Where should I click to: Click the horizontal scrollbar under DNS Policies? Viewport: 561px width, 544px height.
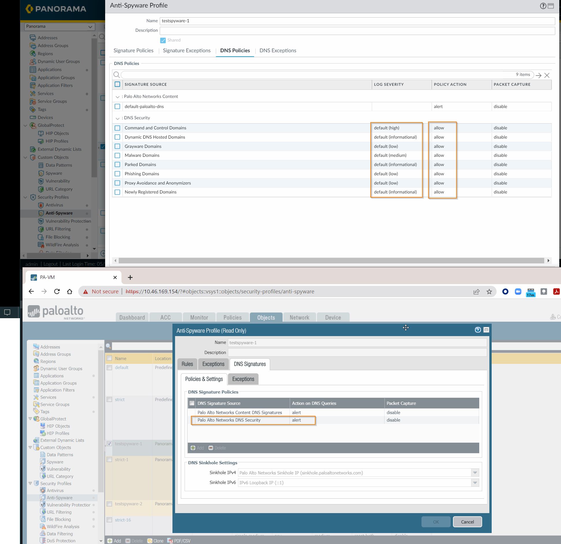coord(331,260)
